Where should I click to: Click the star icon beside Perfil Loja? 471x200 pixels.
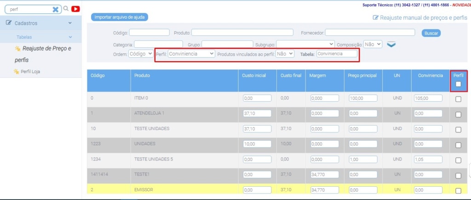click(x=16, y=71)
